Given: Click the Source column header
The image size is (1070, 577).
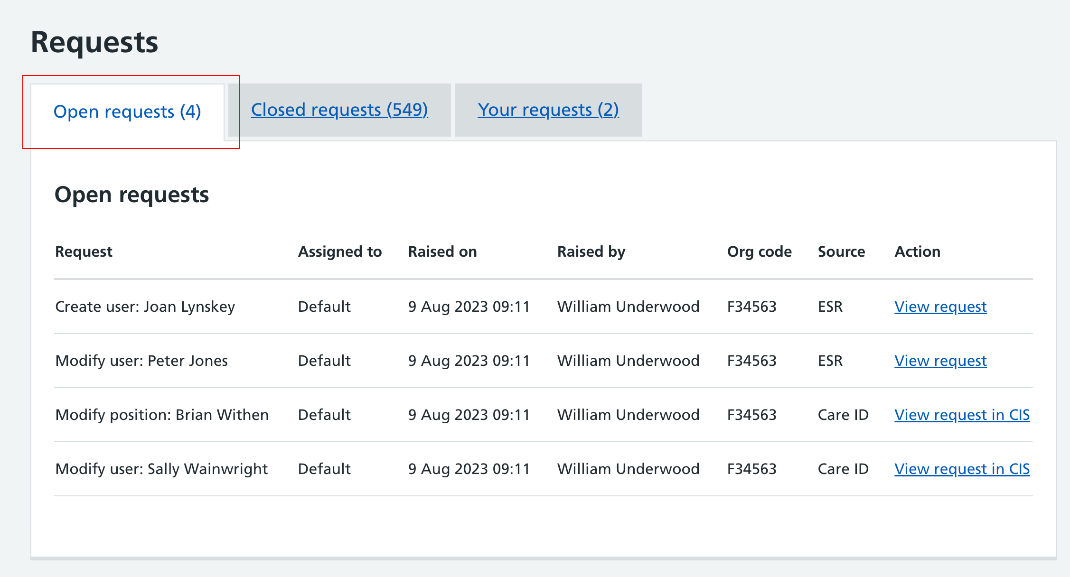Looking at the screenshot, I should (842, 252).
